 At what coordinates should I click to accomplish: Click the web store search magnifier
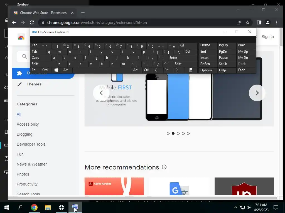24,57
